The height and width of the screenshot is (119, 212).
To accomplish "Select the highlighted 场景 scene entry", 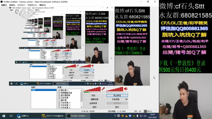I will click(44, 90).
